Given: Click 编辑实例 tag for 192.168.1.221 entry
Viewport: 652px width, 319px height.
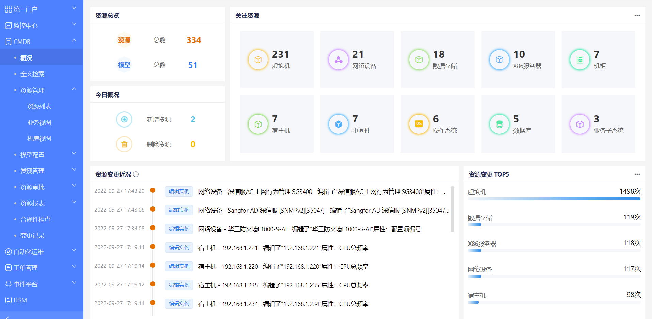Looking at the screenshot, I should [179, 248].
